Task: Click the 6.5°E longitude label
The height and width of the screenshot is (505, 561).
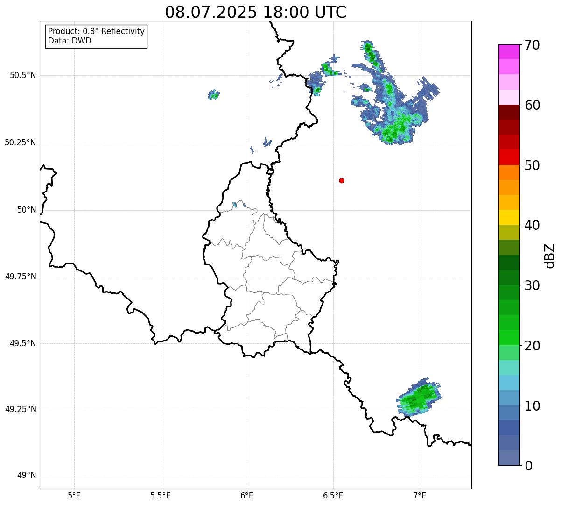Action: tap(333, 495)
